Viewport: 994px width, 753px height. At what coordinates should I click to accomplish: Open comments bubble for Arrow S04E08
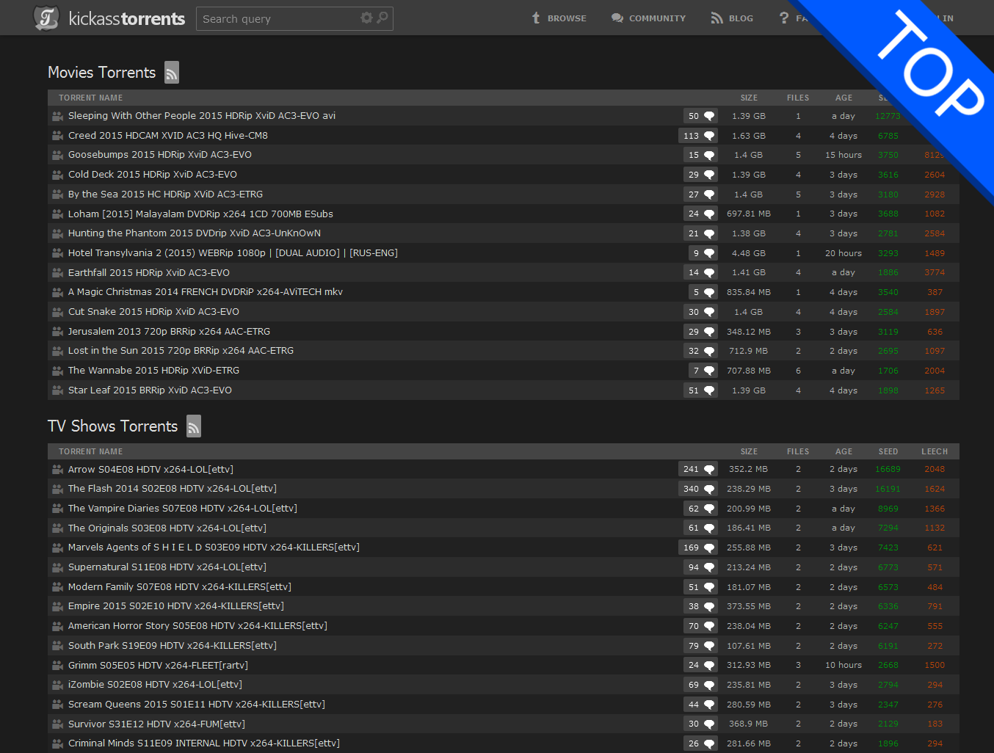[x=697, y=469]
